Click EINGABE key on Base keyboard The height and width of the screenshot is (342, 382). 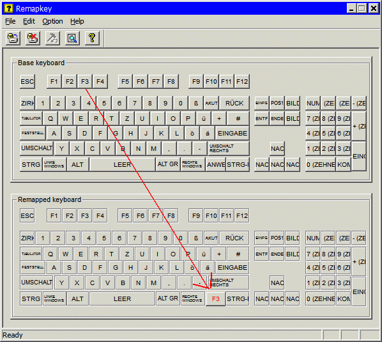(232, 134)
